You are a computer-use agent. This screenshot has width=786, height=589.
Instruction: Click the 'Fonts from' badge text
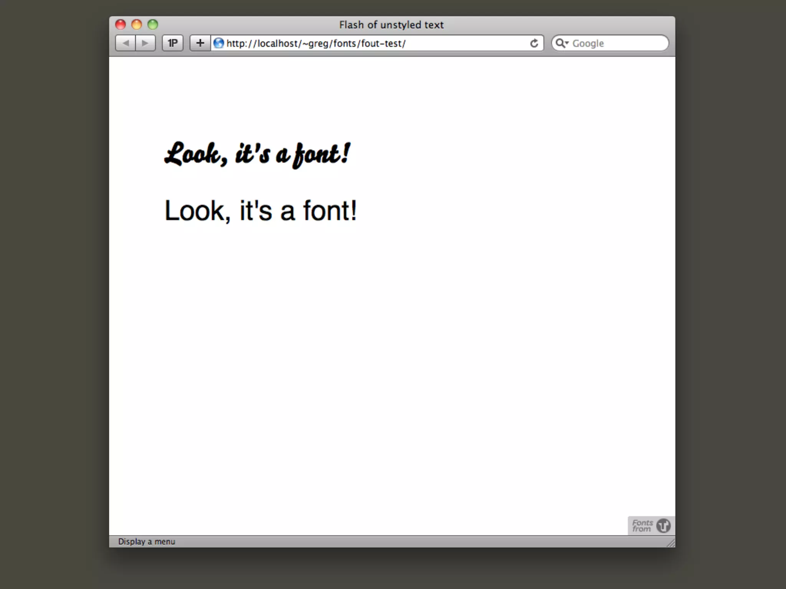[x=642, y=526]
